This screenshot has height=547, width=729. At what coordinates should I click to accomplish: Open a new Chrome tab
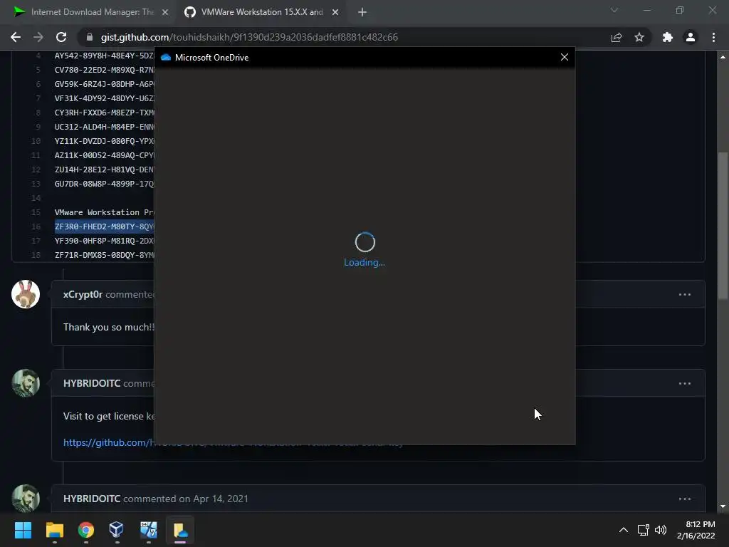362,13
